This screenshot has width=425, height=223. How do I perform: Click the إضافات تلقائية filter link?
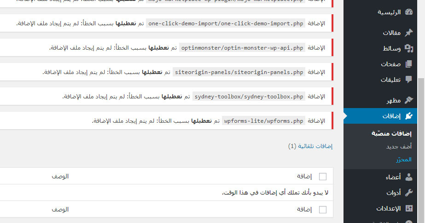coord(315,146)
